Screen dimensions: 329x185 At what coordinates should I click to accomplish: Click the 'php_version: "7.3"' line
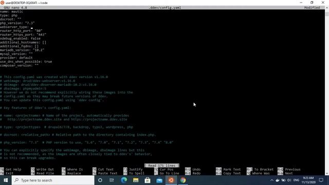coord(17,23)
